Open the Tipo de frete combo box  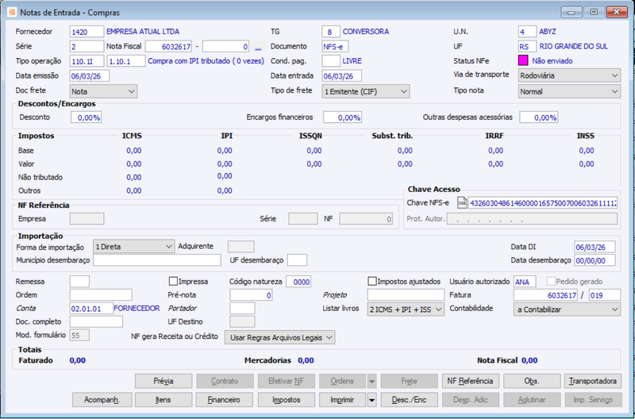coord(366,91)
